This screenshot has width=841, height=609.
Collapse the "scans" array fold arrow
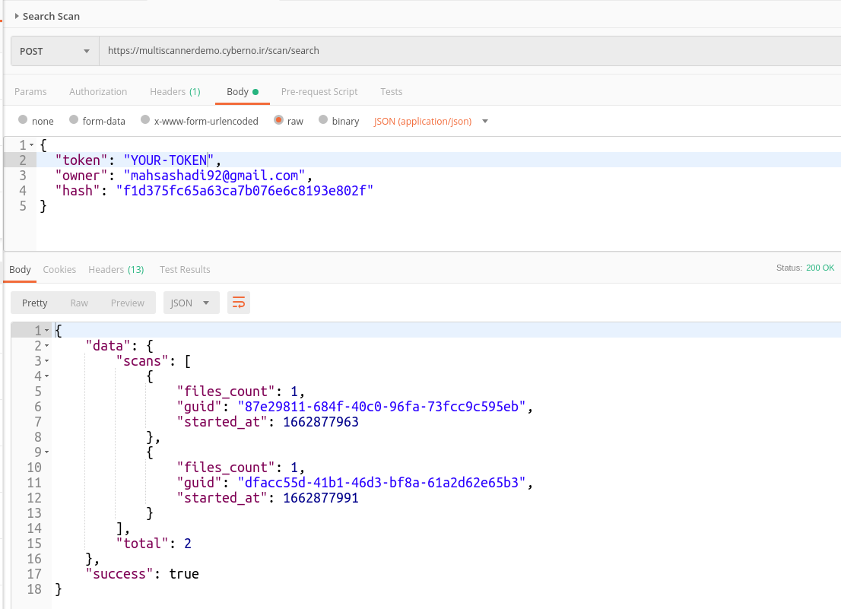click(47, 361)
